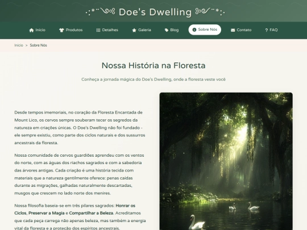Click the envelope icon beside Contato
307x230 pixels.
click(x=233, y=30)
